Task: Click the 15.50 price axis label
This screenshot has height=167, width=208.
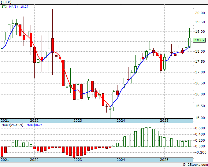Action: point(200,106)
